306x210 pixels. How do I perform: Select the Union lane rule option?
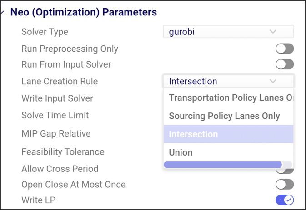181,152
